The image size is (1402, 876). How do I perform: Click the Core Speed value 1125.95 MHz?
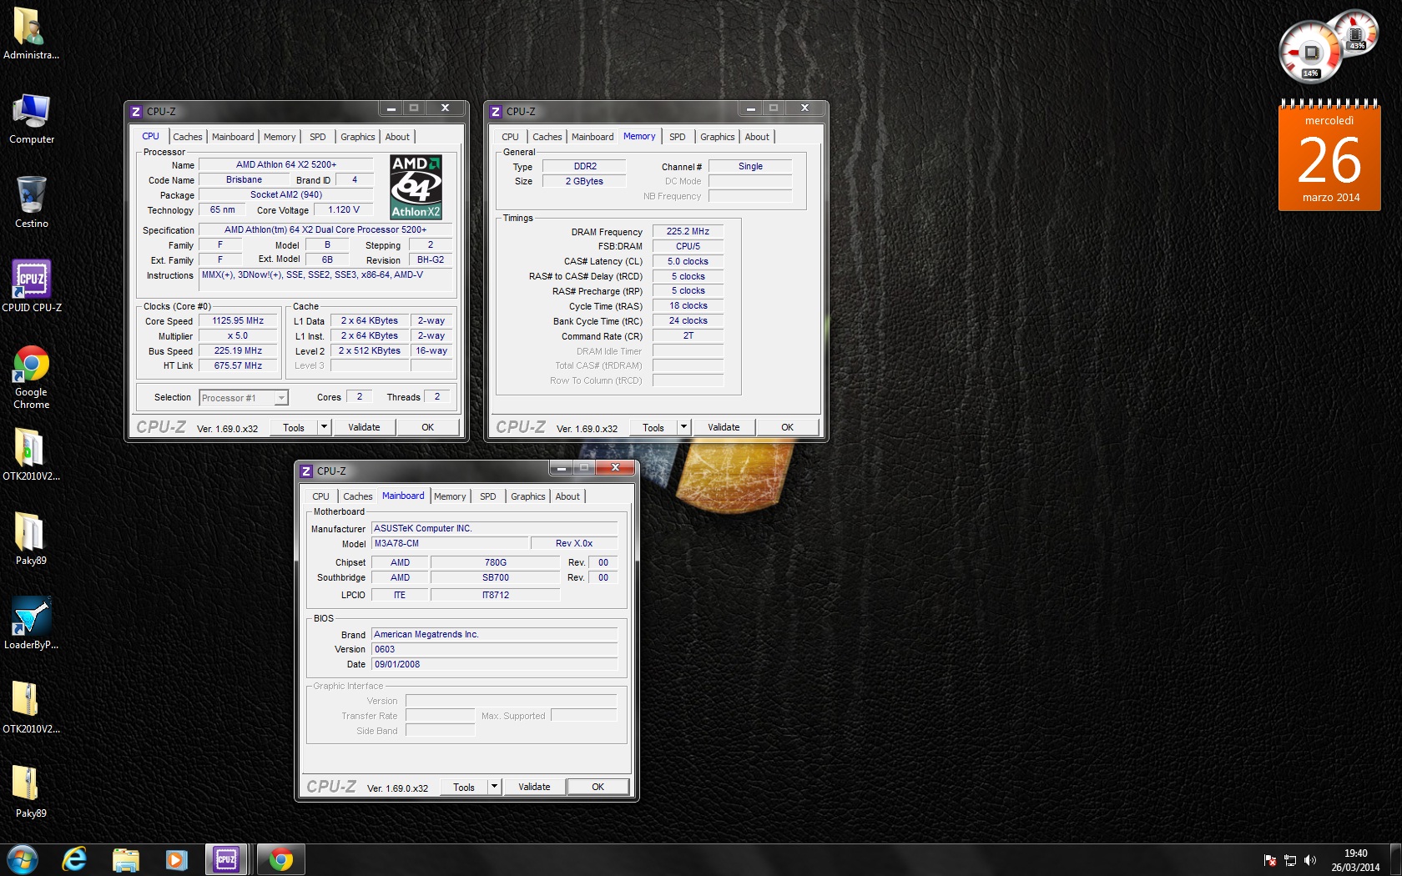click(x=238, y=320)
